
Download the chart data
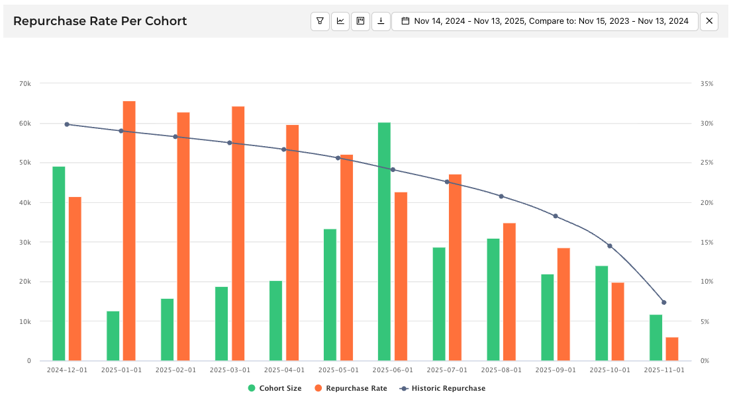(x=381, y=20)
